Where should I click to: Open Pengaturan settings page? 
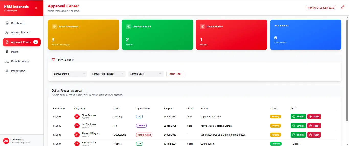[x=18, y=71]
